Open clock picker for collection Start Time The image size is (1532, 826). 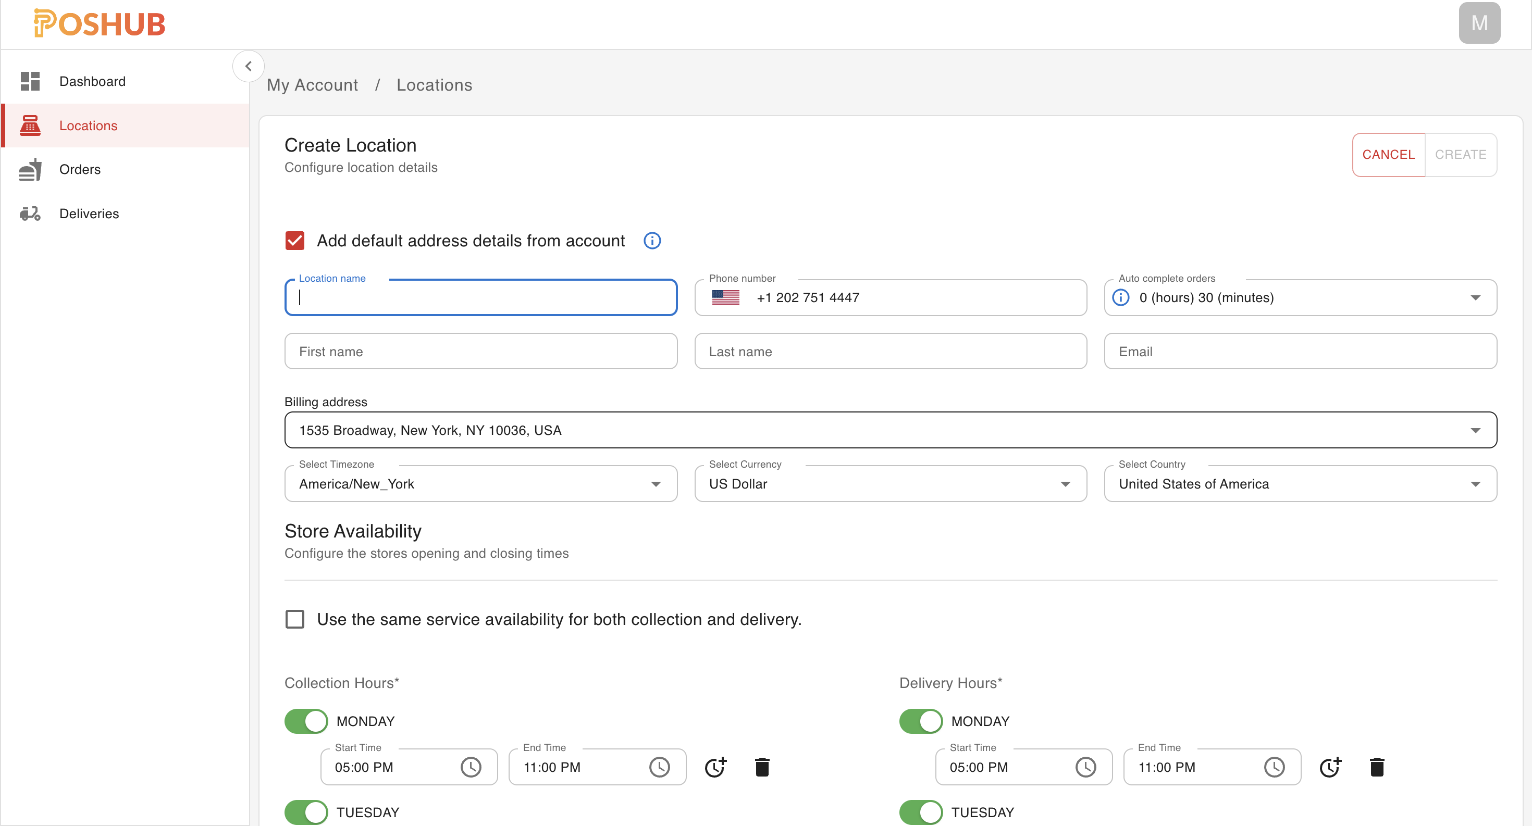coord(471,767)
